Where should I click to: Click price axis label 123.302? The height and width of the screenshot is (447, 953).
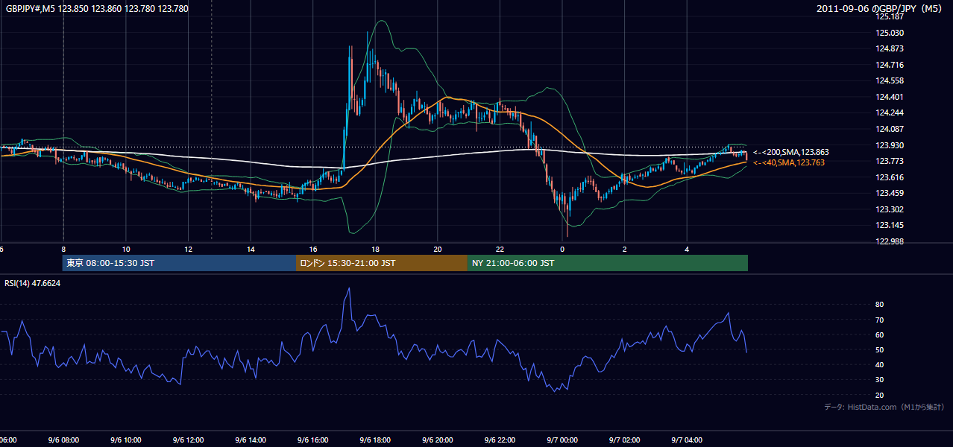pyautogui.click(x=890, y=209)
